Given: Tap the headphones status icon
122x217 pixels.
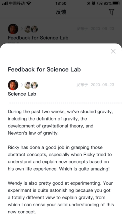Looking at the screenshot, I should 99,3.
